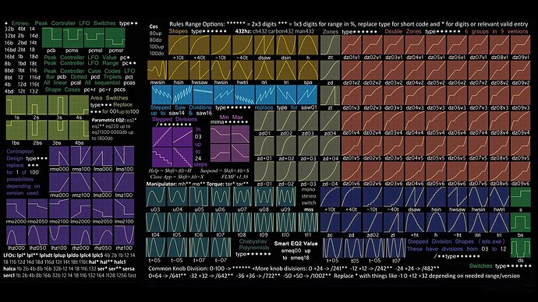This screenshot has width=538, height=302.
Task: Click the u03 teal Chebyshev tile
Action: 155,197
